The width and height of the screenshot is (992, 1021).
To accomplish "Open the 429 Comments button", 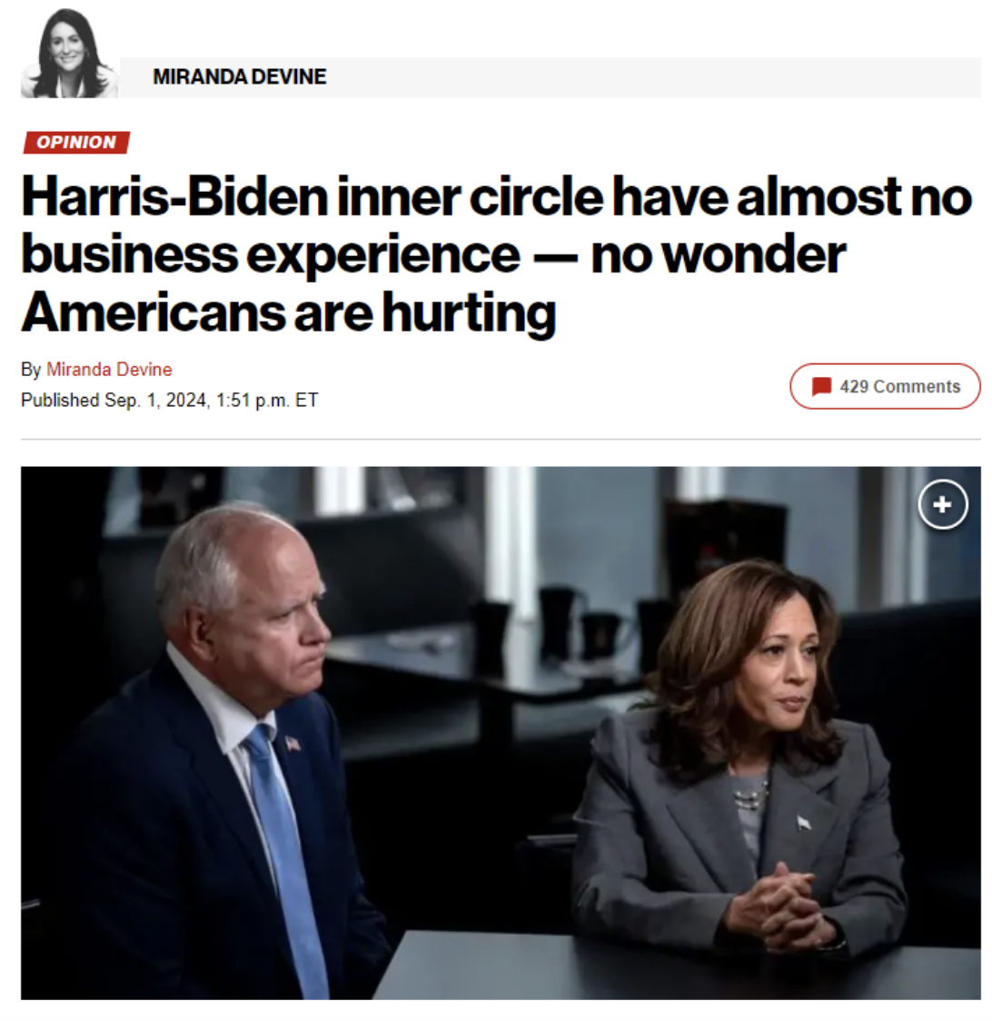I will point(885,386).
